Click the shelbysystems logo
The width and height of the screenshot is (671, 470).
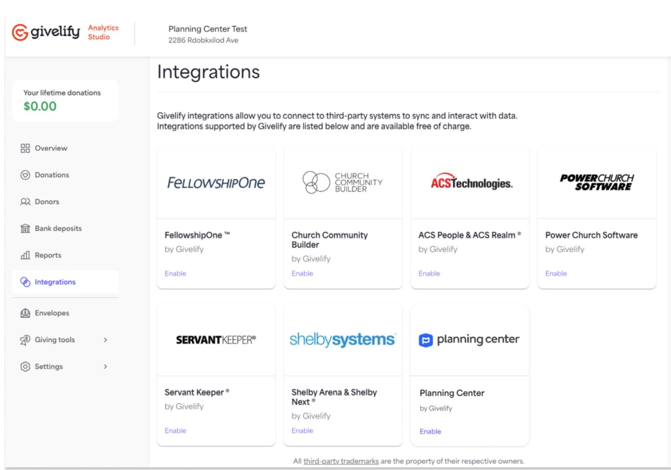point(343,340)
